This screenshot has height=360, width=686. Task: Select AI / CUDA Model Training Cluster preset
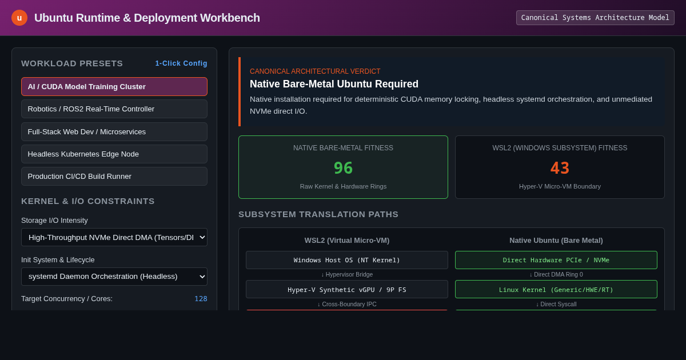tap(114, 86)
